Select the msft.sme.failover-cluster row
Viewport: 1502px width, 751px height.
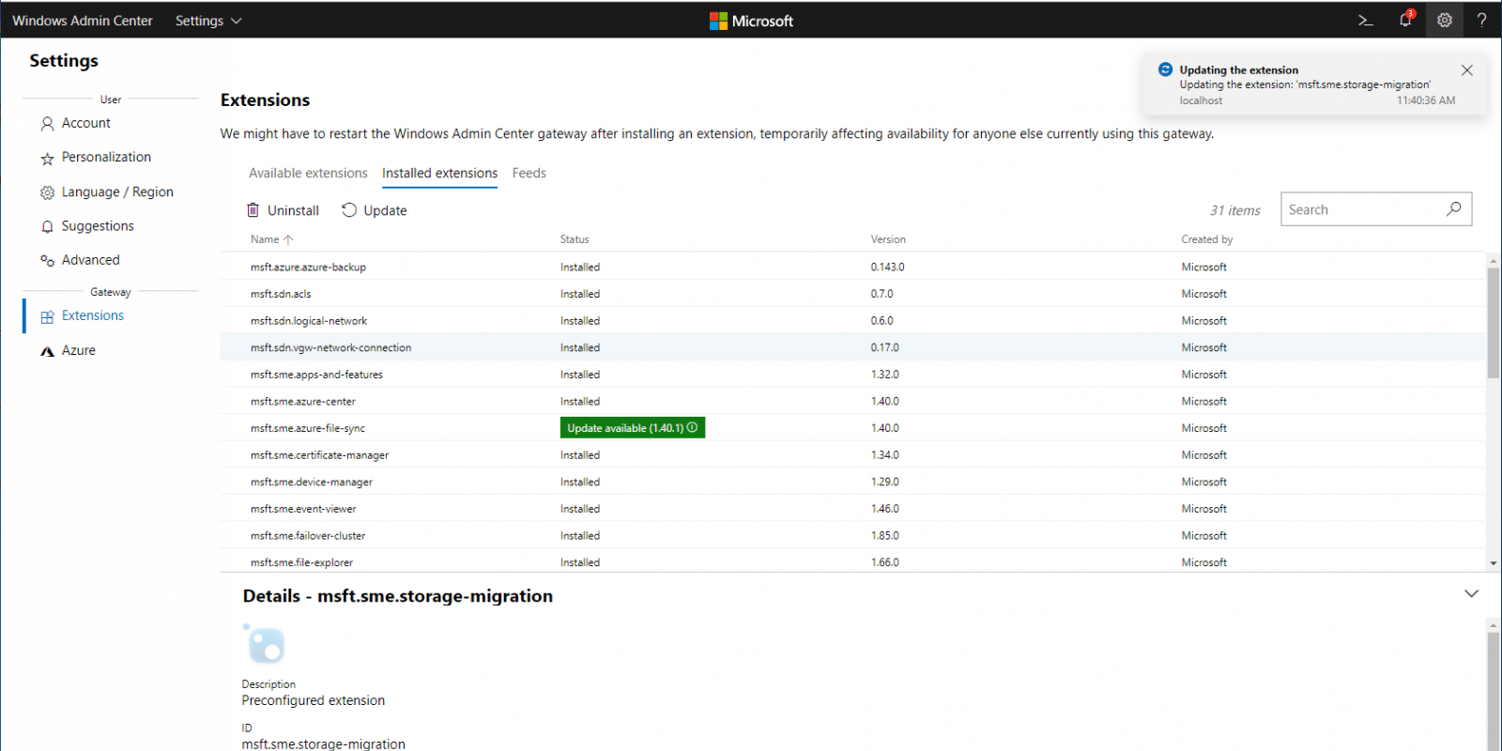(x=852, y=535)
